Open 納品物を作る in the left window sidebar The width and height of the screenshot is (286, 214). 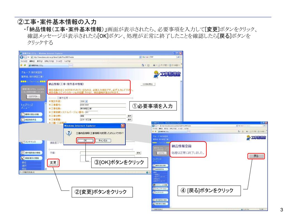click(x=32, y=120)
